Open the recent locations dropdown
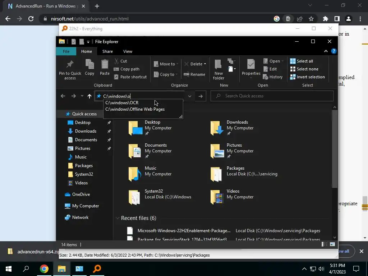The height and width of the screenshot is (276, 368). 82,96
